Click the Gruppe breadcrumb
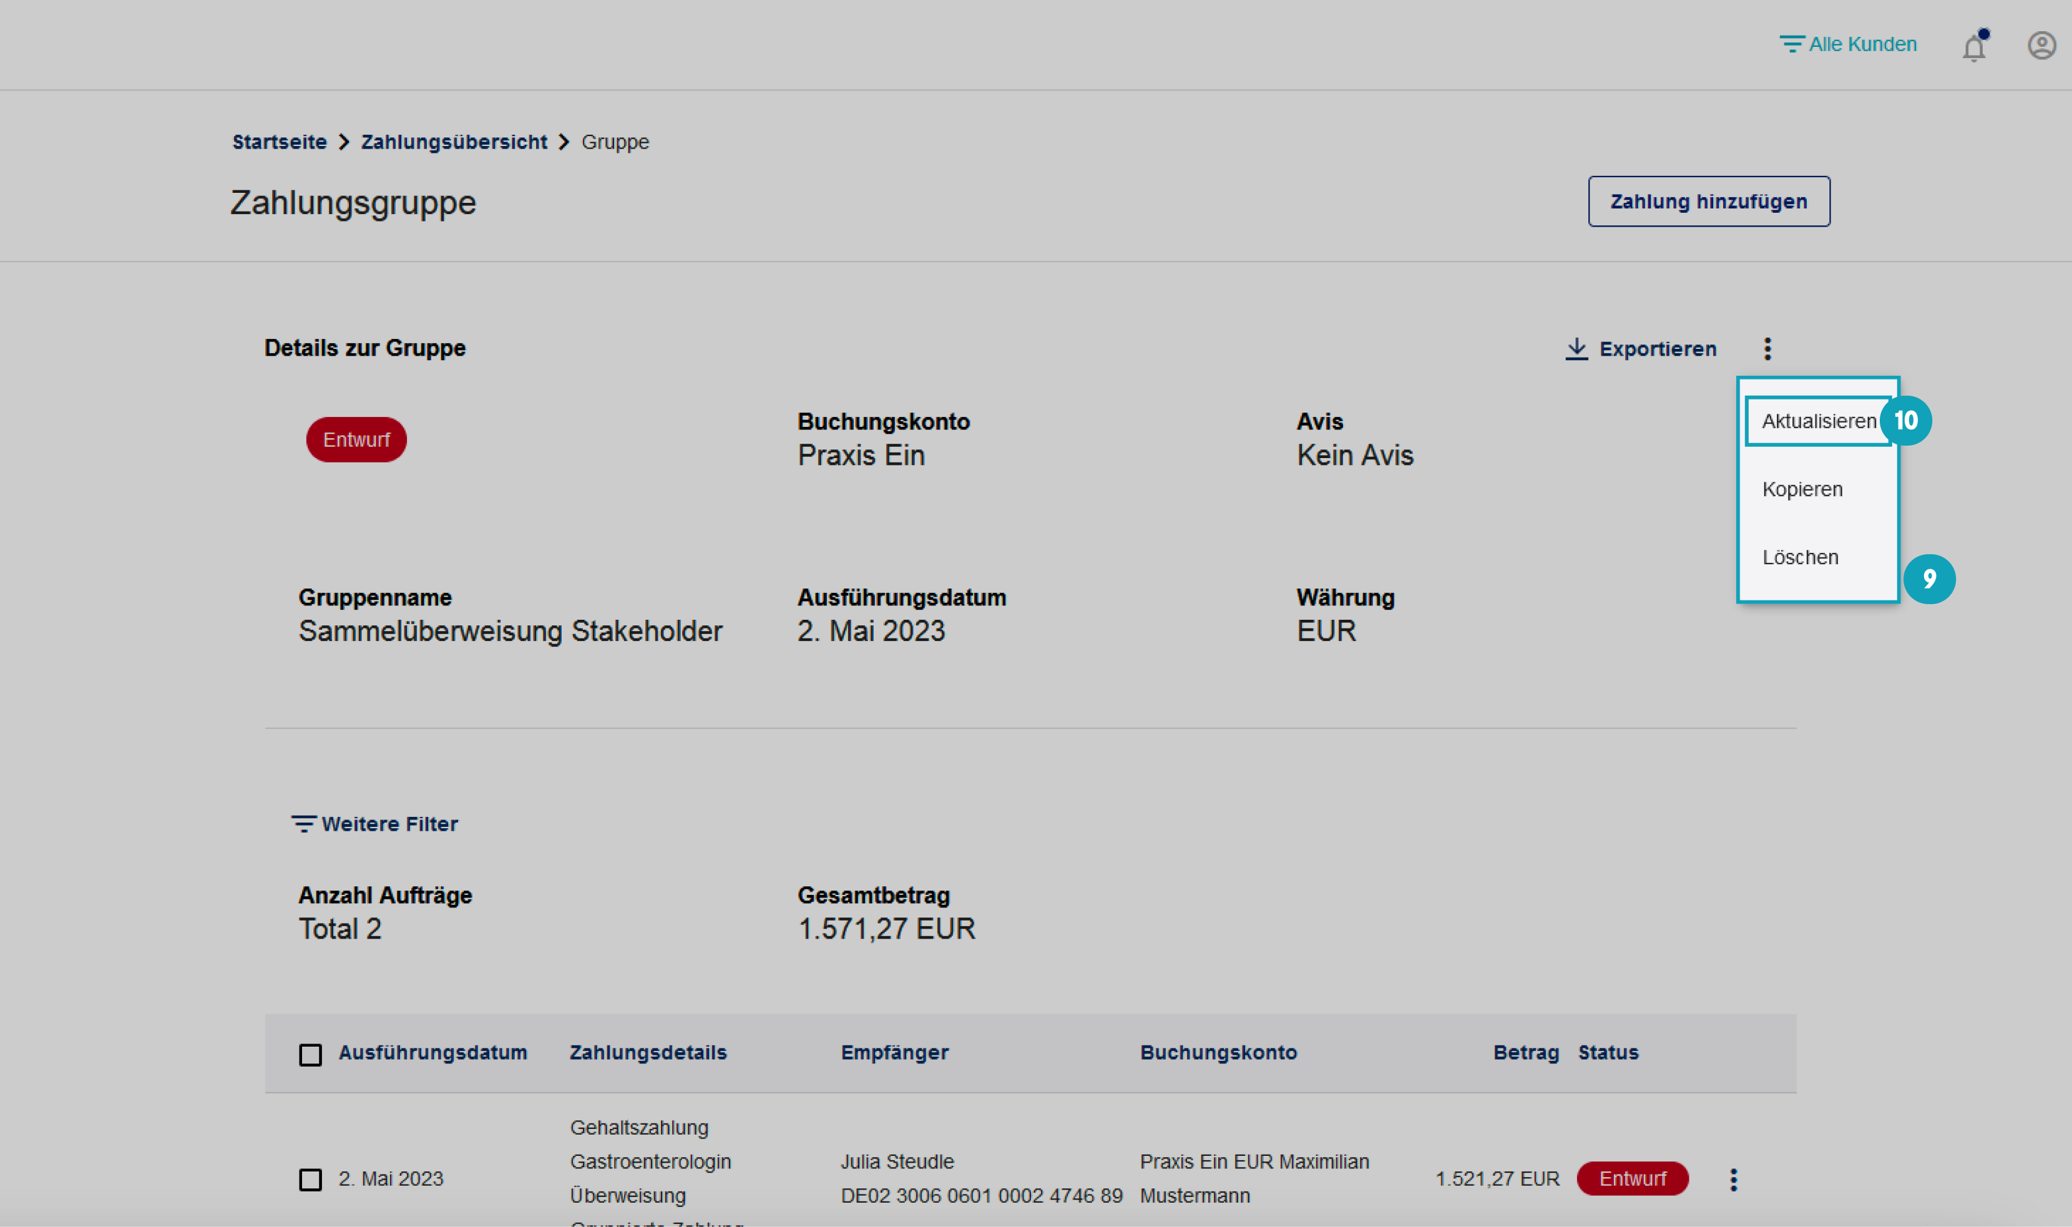2072x1227 pixels. pos(615,142)
